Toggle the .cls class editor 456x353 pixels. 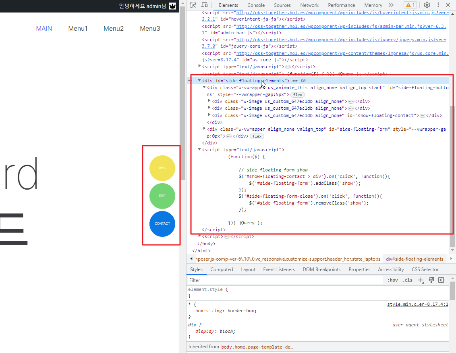(407, 280)
